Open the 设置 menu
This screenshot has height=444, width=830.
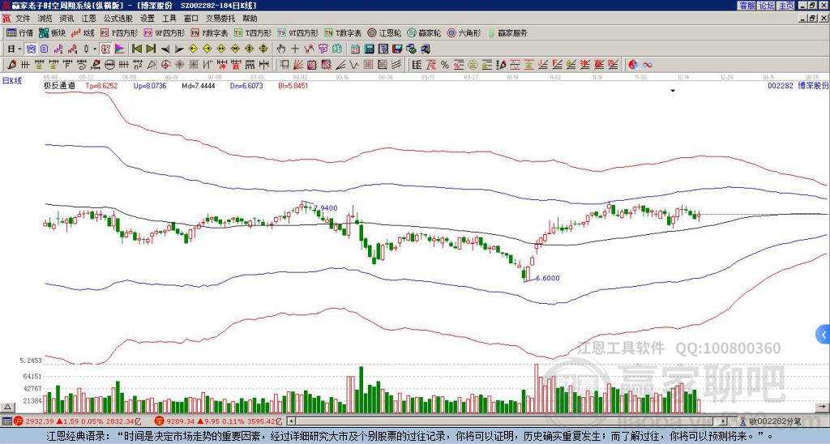pos(148,19)
